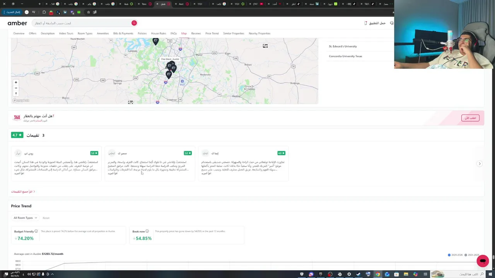Click the page vertical scrollbar

493,257
